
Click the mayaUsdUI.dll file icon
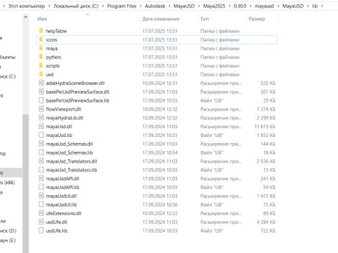point(41,196)
